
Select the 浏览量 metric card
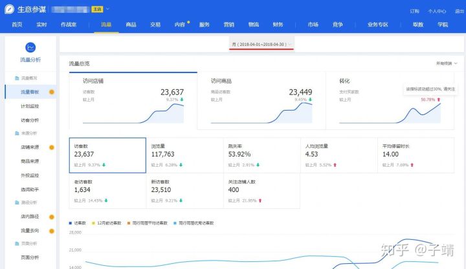pyautogui.click(x=184, y=155)
